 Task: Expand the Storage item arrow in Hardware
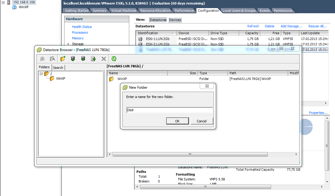68,44
